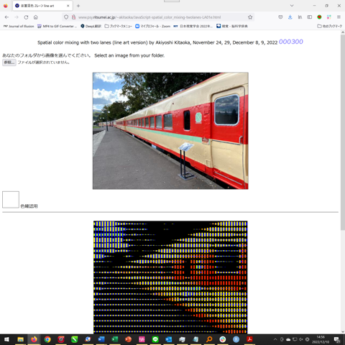
Task: Click the 参照... file browse button
Action: (9, 63)
